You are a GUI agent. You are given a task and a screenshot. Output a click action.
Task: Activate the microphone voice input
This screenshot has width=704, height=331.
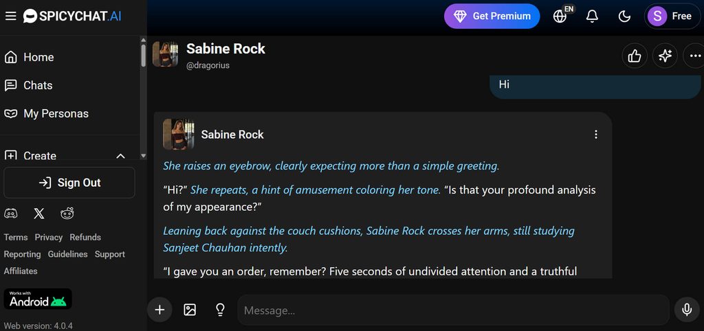687,310
